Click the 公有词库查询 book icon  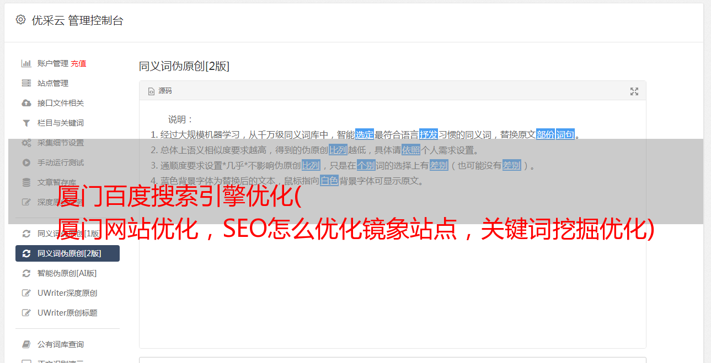[26, 344]
